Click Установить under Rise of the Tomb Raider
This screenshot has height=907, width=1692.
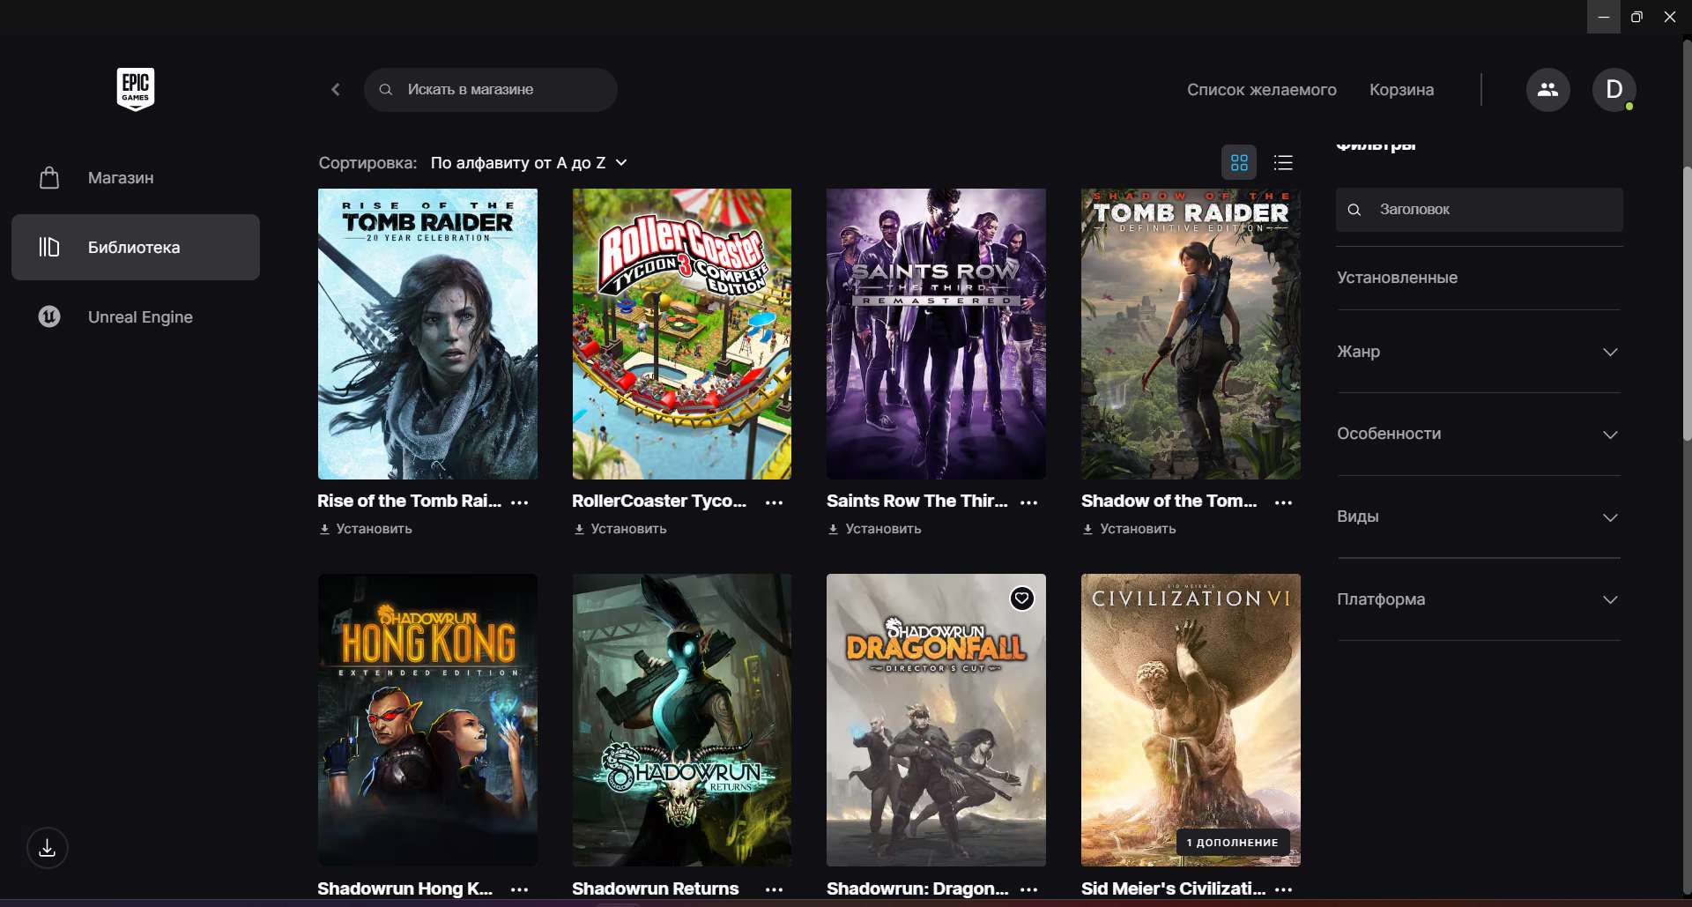pos(366,529)
